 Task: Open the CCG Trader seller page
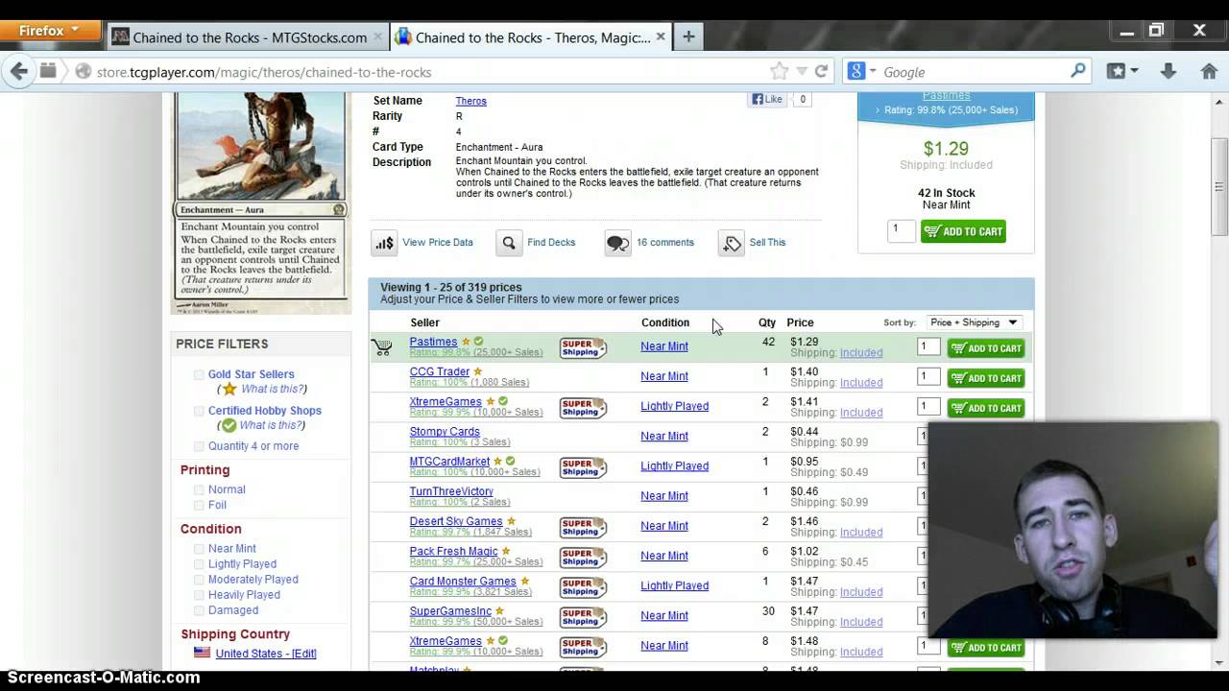(x=439, y=371)
